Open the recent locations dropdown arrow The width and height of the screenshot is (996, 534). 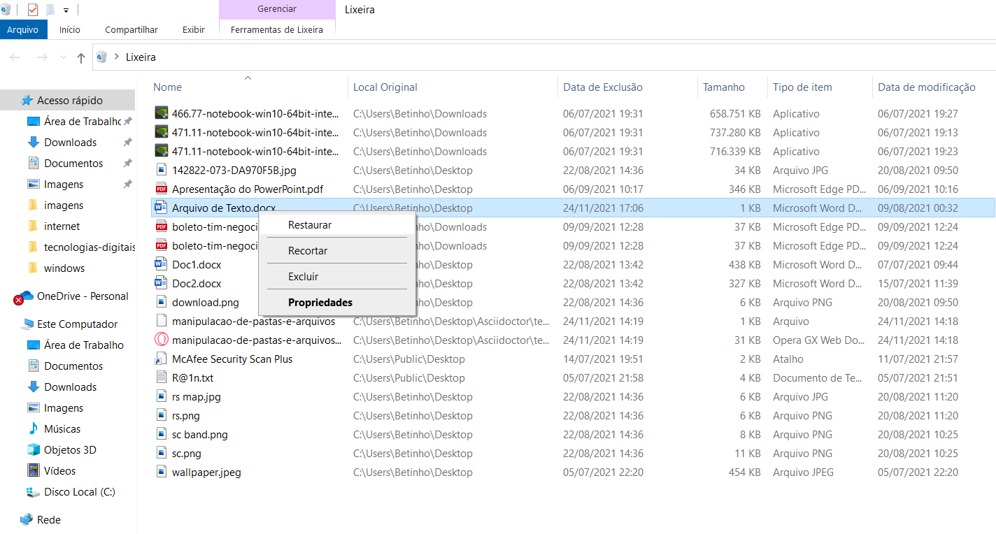63,57
